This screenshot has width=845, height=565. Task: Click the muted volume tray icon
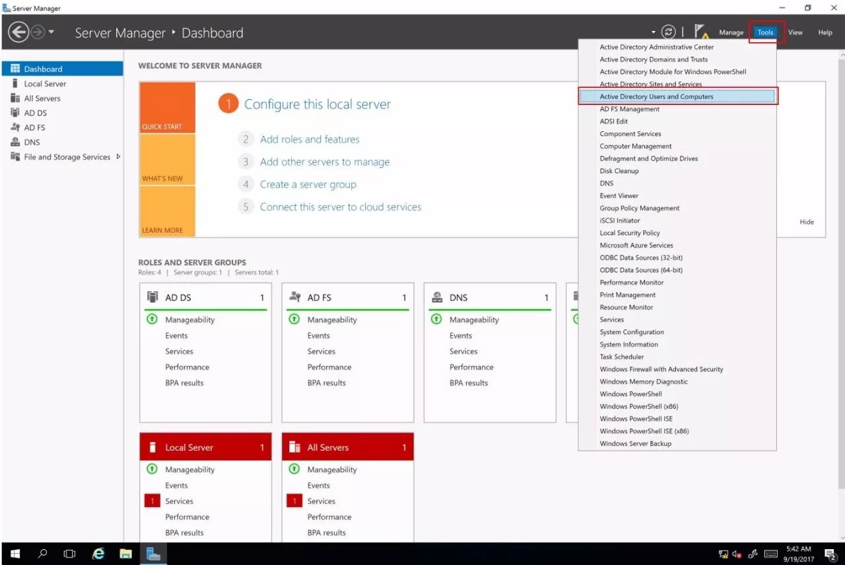(x=737, y=554)
